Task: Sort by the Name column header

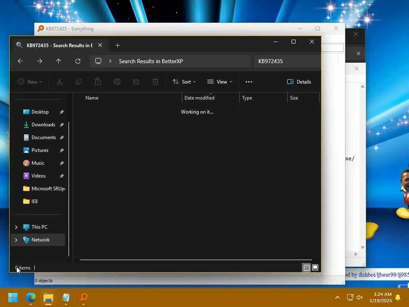Action: pos(92,98)
